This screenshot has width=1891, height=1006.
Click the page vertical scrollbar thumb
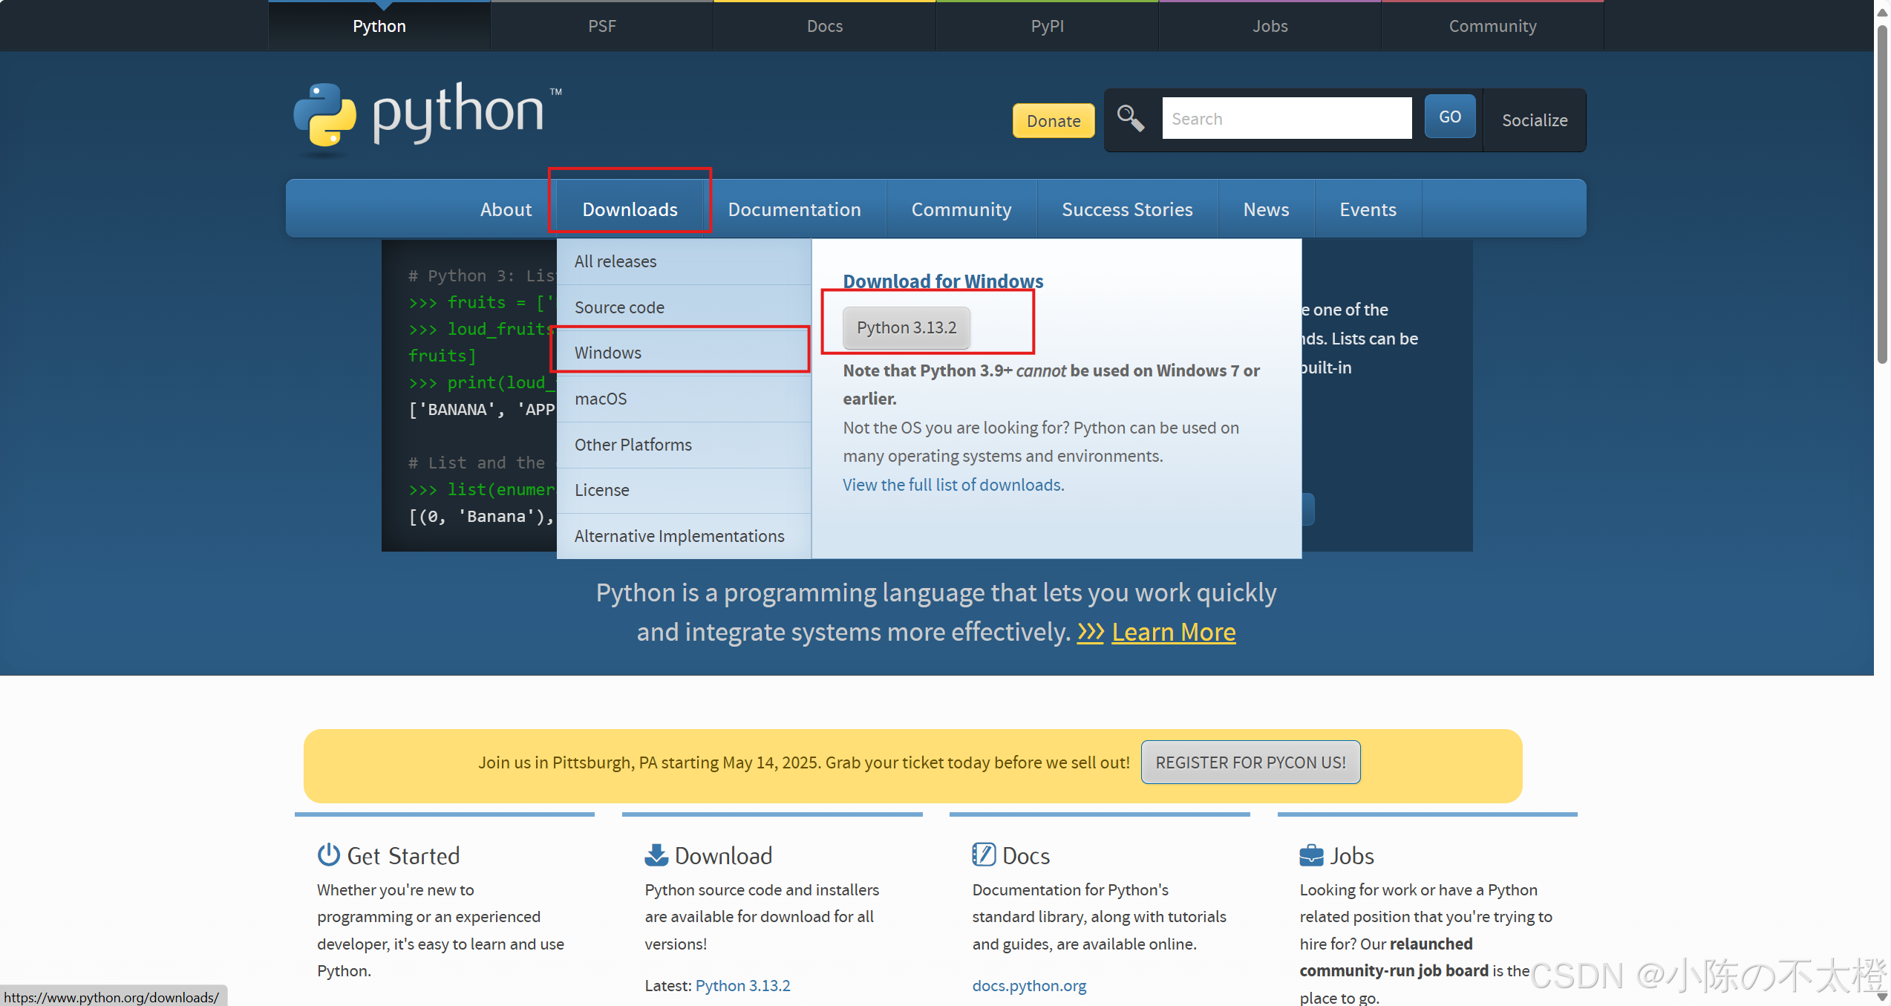pyautogui.click(x=1882, y=195)
